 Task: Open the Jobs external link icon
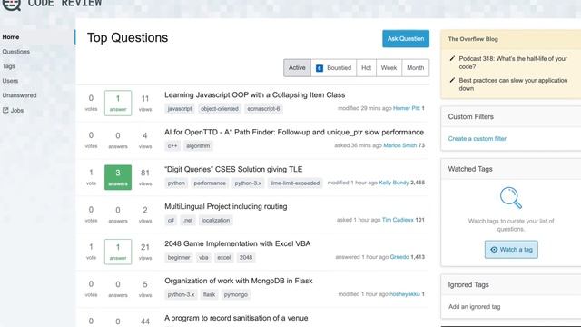5,110
